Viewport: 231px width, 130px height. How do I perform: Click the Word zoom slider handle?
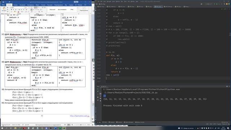pyautogui.click(x=81, y=125)
